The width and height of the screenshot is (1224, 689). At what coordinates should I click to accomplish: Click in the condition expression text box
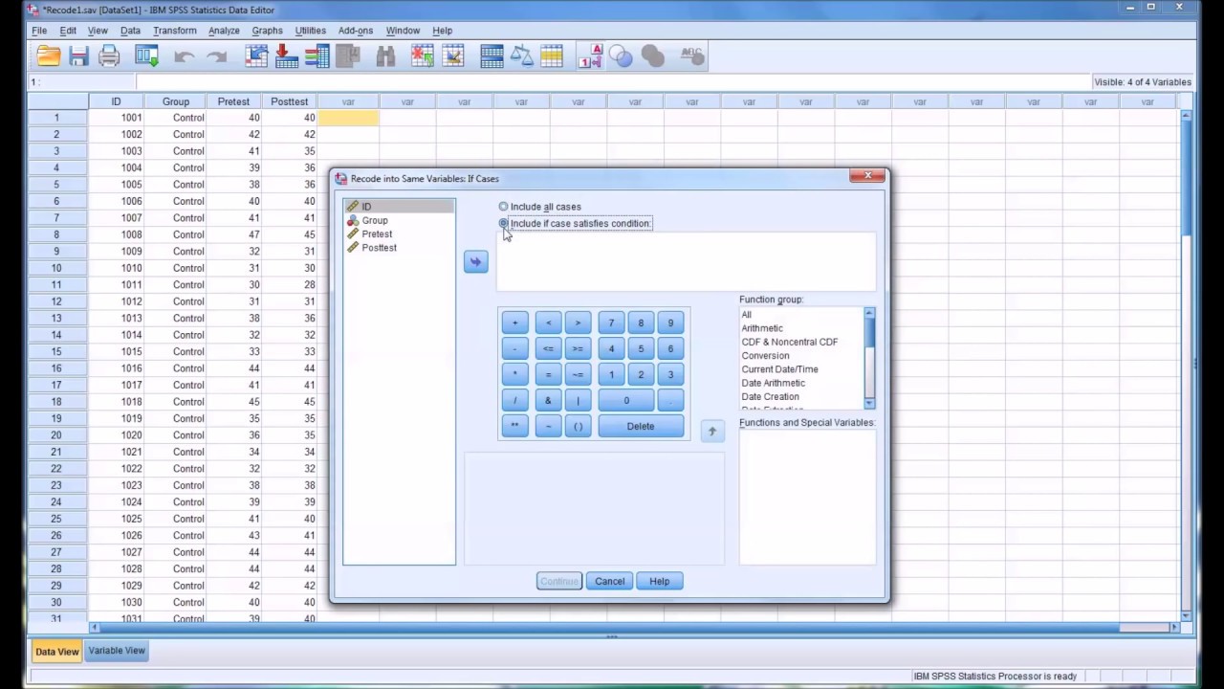click(x=686, y=261)
